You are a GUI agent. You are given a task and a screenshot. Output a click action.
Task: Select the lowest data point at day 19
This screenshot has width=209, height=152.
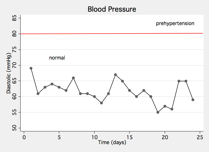(x=158, y=112)
